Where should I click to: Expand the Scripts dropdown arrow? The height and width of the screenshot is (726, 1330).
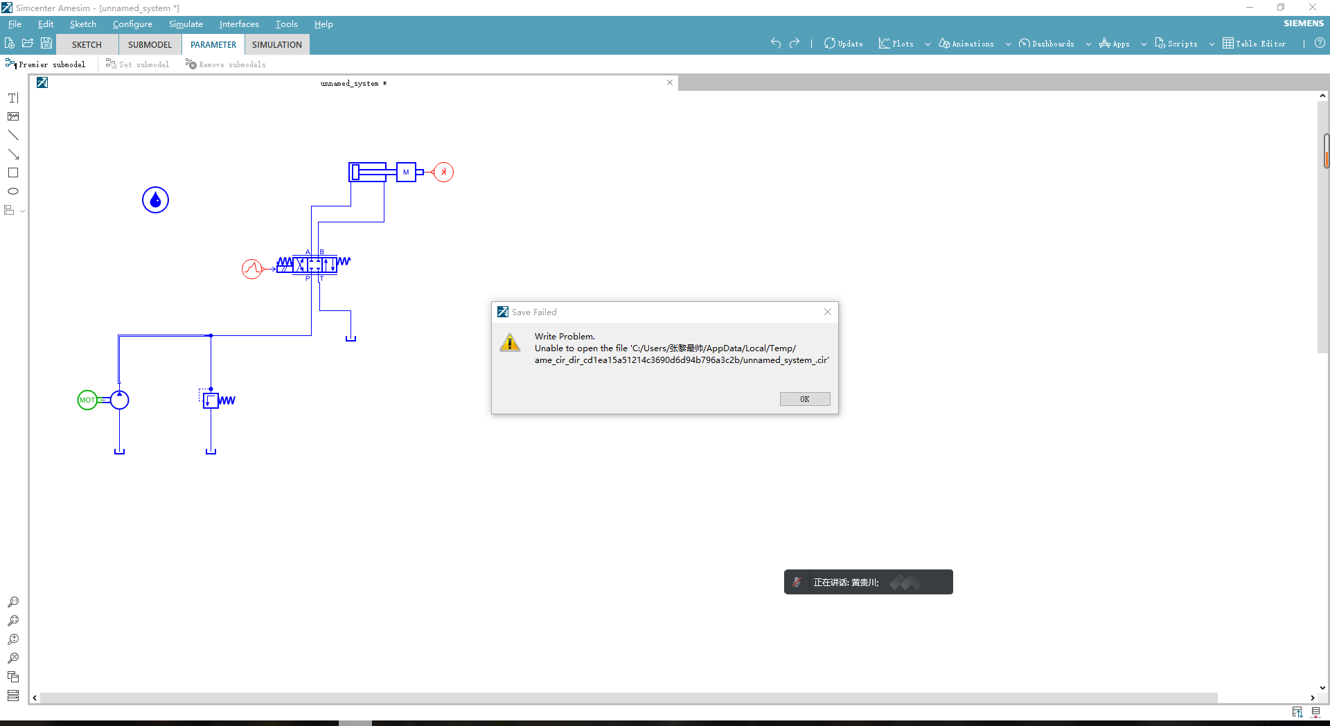1212,44
